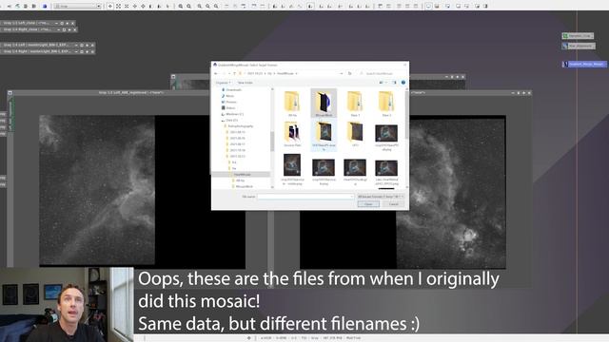Viewport: 609px width, 342px height.
Task: Open the StarAlignment process icon
Action: [579, 46]
